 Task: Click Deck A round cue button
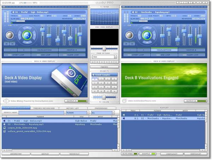[10, 35]
